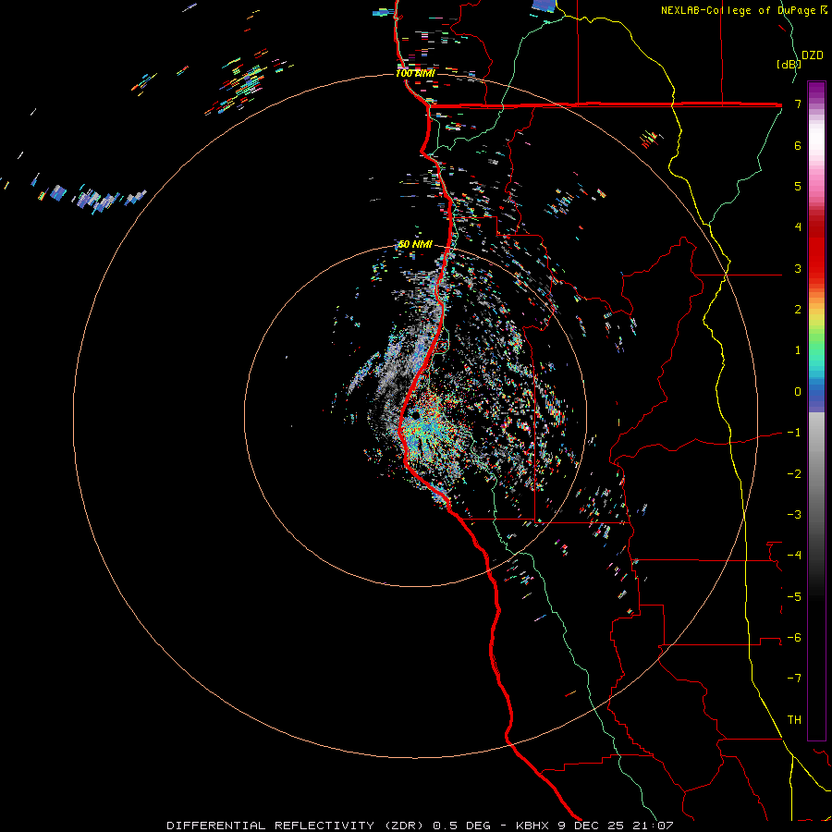Click the 0.5 DEG elevation text in caption

[x=463, y=826]
